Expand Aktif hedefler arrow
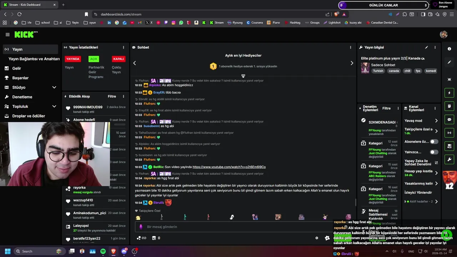The height and width of the screenshot is (257, 457). click(436, 202)
